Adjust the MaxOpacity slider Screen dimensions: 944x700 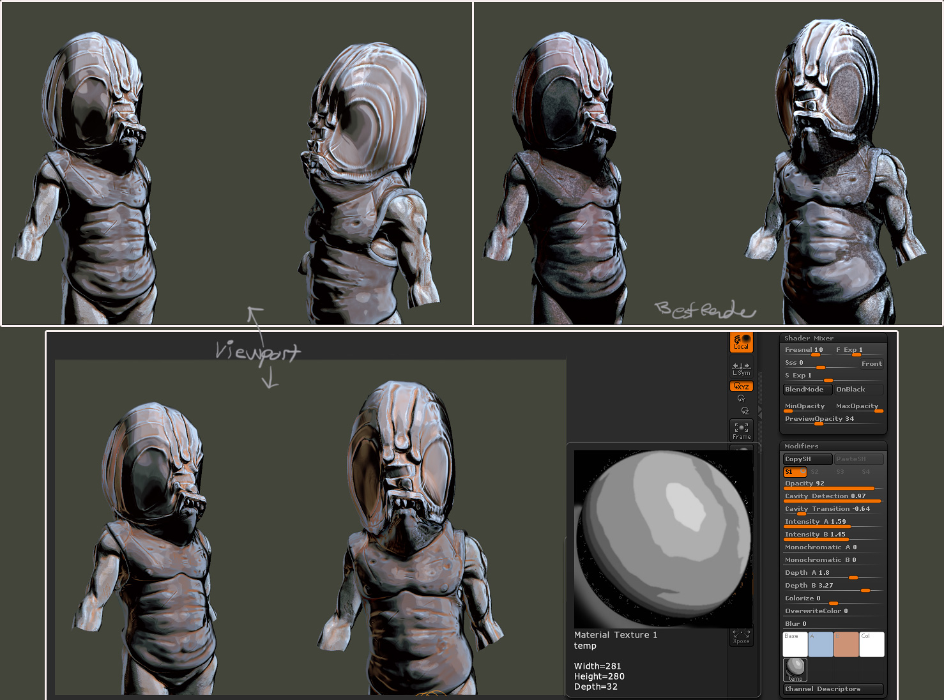point(858,407)
